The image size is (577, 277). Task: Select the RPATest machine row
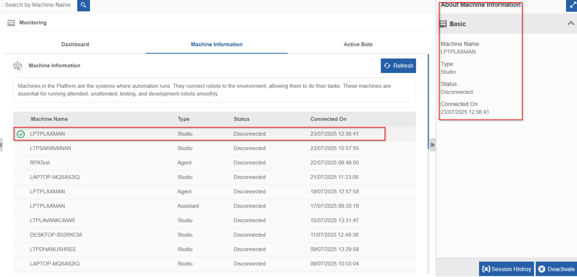point(214,163)
